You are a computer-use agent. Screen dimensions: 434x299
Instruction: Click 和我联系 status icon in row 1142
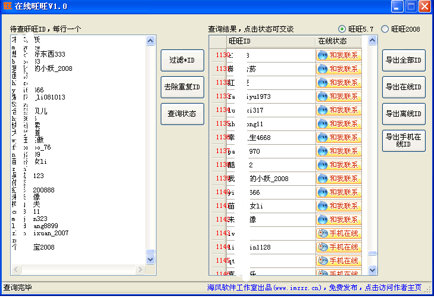tap(339, 220)
